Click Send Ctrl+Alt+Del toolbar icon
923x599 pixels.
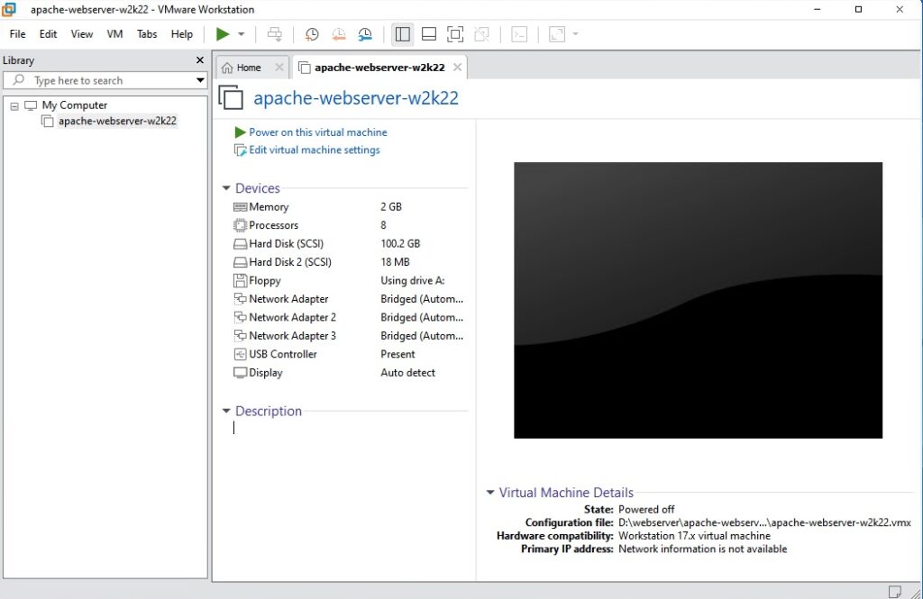pos(274,34)
